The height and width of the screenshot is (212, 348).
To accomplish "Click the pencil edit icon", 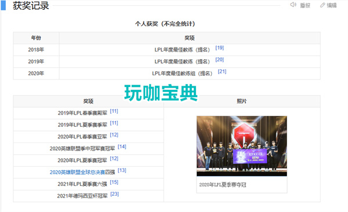I will click(x=322, y=5).
